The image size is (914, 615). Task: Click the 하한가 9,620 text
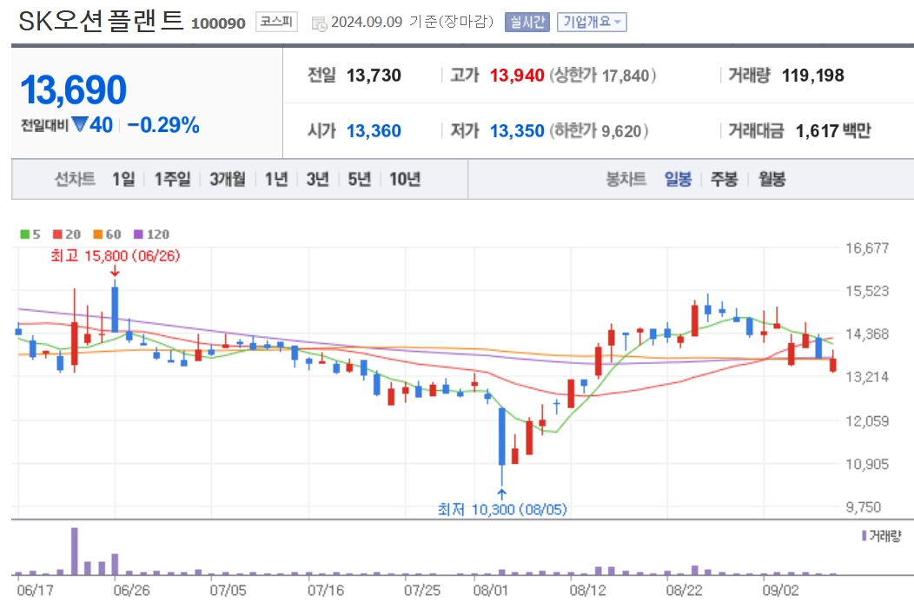pos(599,130)
